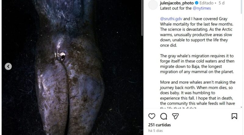Open the author's round profile avatar

[x=153, y=5]
